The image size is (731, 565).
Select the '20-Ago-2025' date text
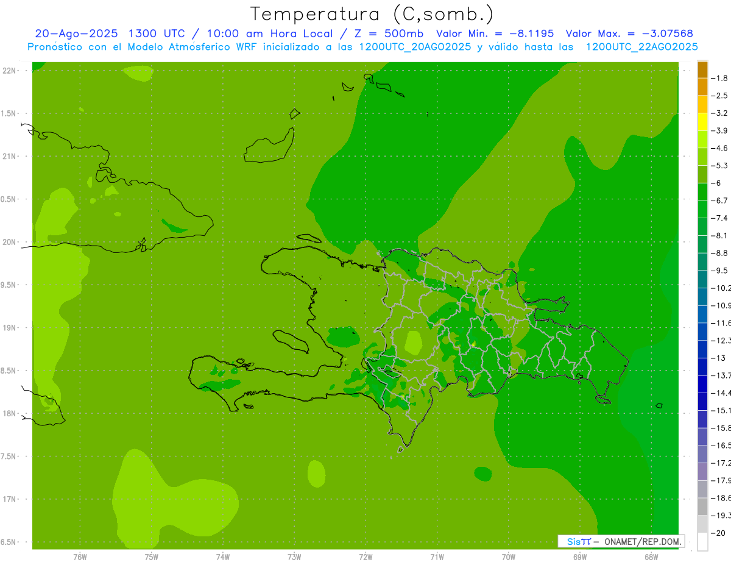75,34
